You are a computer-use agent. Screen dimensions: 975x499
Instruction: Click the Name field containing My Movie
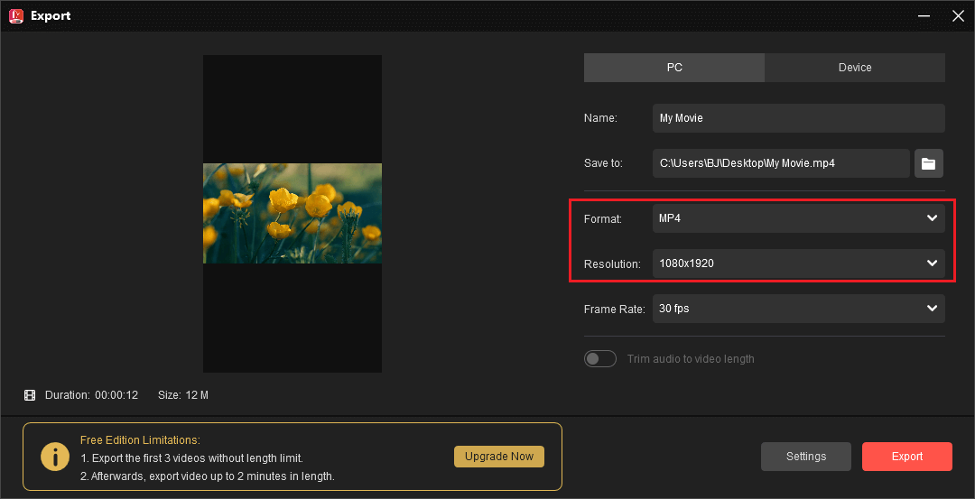pyautogui.click(x=798, y=118)
